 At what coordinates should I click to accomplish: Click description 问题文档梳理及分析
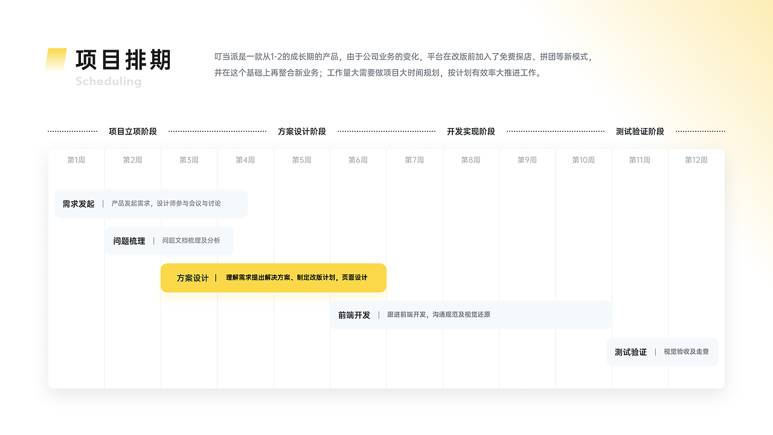pyautogui.click(x=191, y=240)
